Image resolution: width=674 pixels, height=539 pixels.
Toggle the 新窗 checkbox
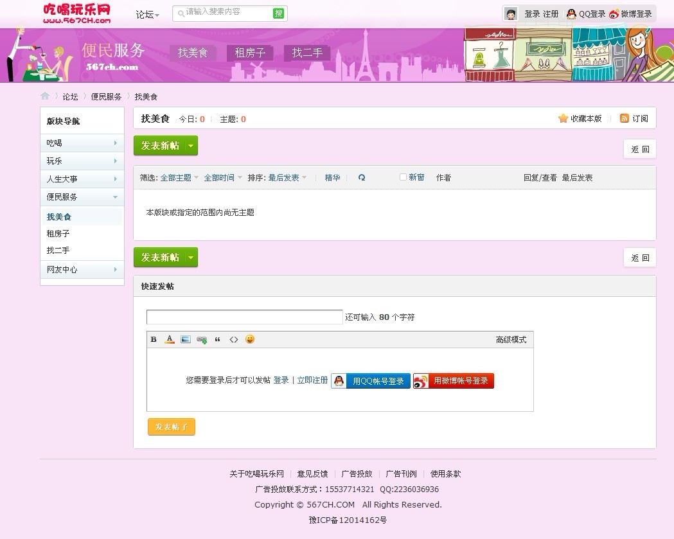tap(403, 177)
